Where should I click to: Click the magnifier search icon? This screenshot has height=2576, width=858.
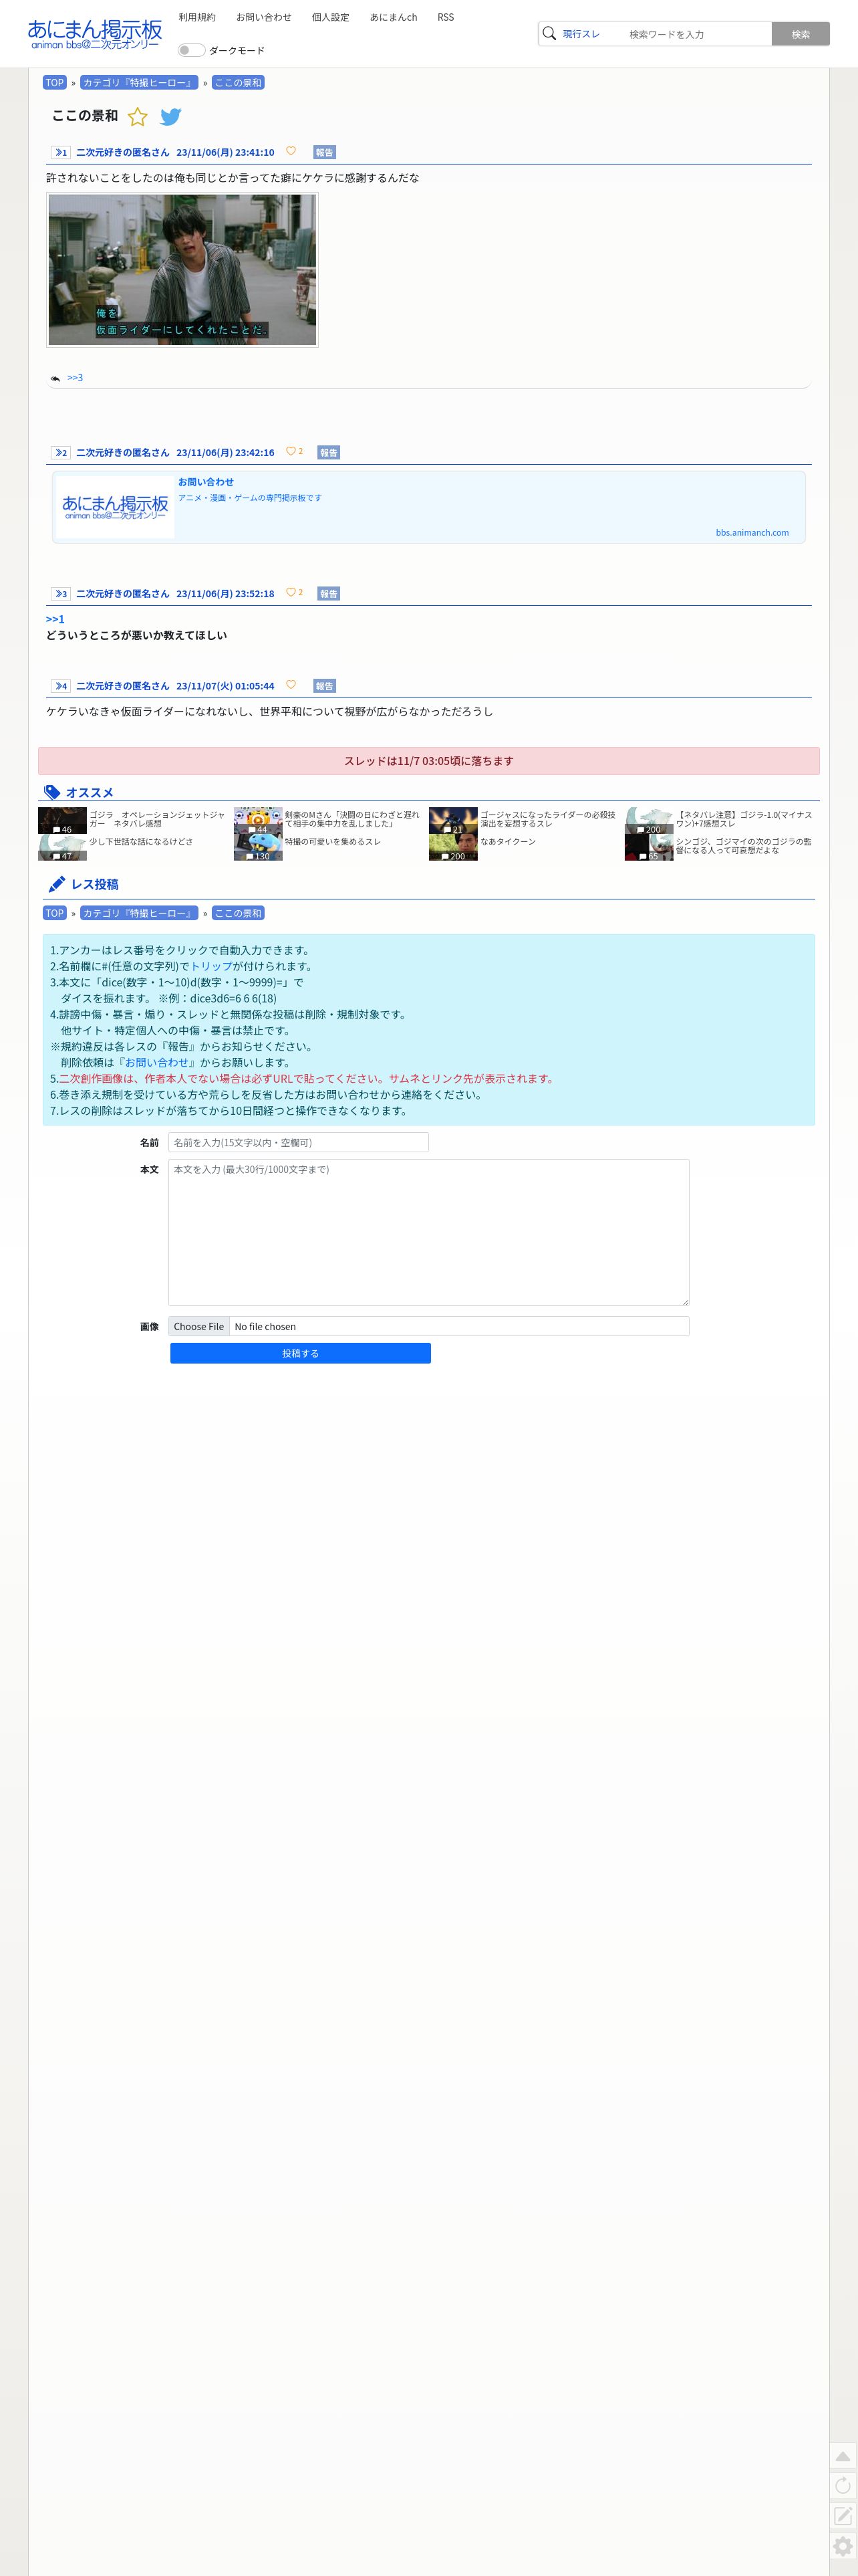coord(549,34)
